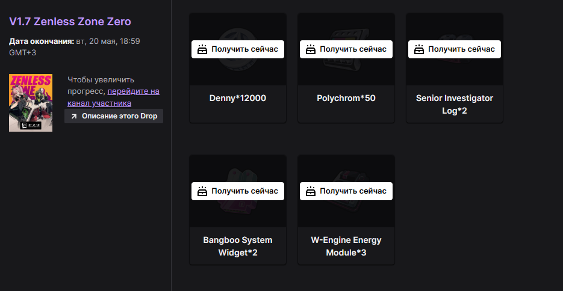Click the chest icon on the Polychrom*50 button
The height and width of the screenshot is (291, 563).
tap(311, 49)
